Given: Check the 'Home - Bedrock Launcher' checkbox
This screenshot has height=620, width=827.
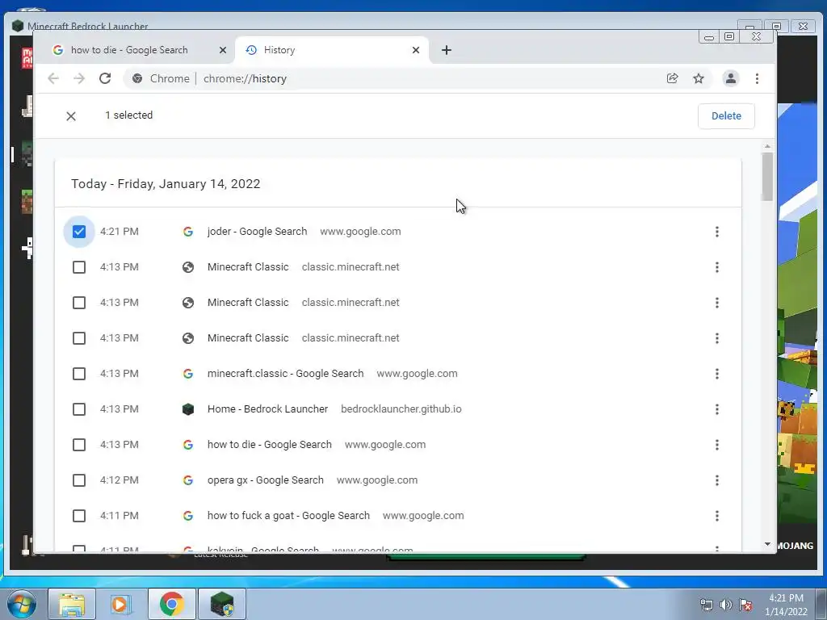Looking at the screenshot, I should coord(79,409).
